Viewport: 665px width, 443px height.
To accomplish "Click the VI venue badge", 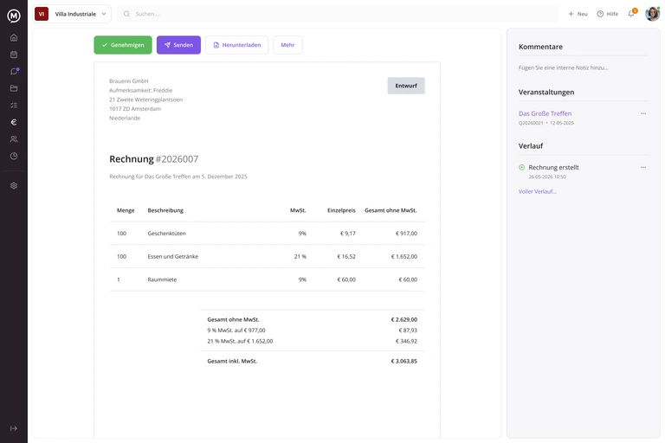I will tap(42, 14).
